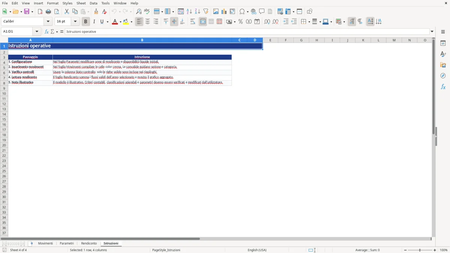This screenshot has width=450, height=253.
Task: Toggle Align Right
Action: click(x=156, y=22)
